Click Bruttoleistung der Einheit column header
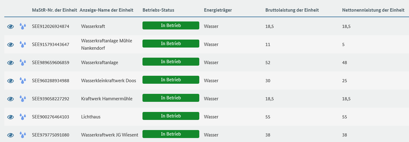Image resolution: width=409 pixels, height=142 pixels. (292, 10)
